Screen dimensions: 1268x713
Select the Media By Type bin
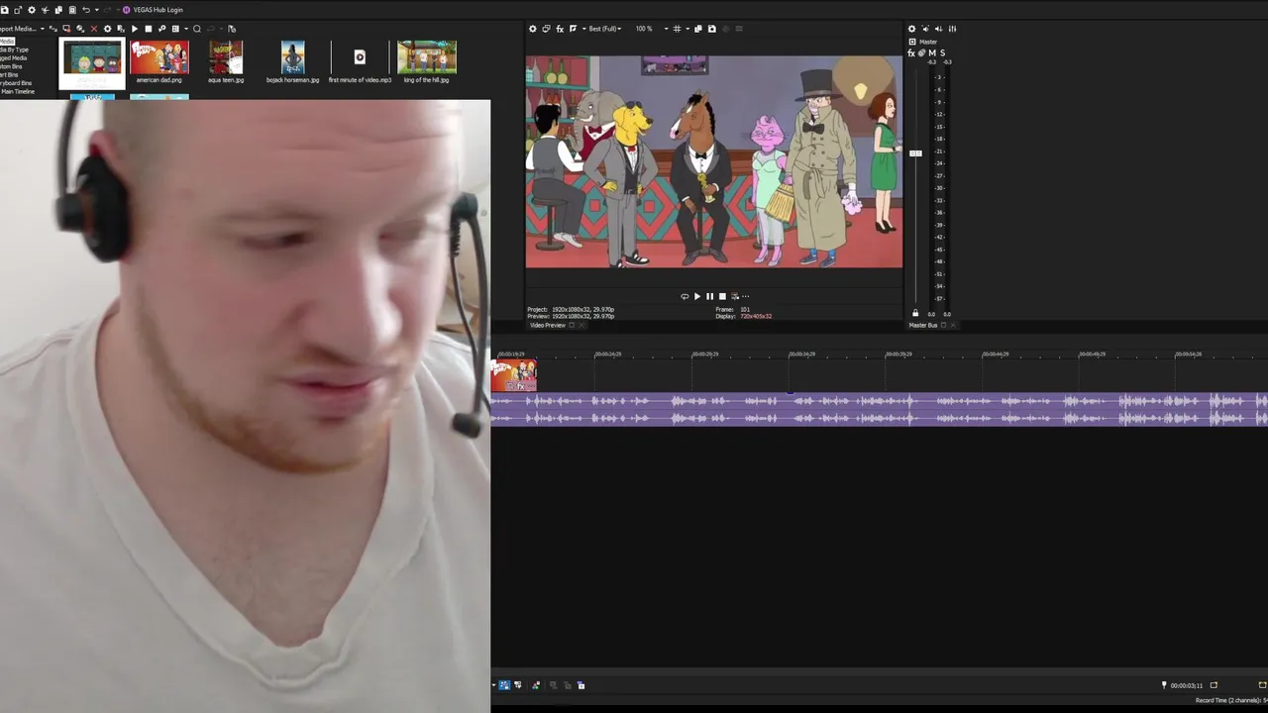coord(15,50)
